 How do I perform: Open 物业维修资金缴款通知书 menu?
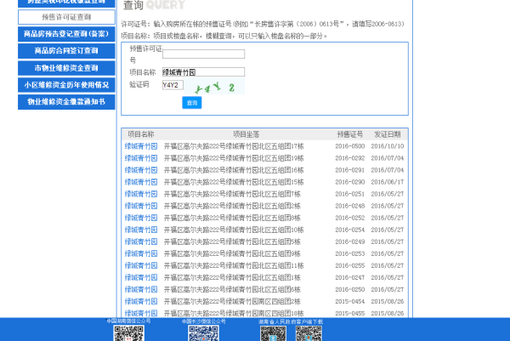[66, 102]
